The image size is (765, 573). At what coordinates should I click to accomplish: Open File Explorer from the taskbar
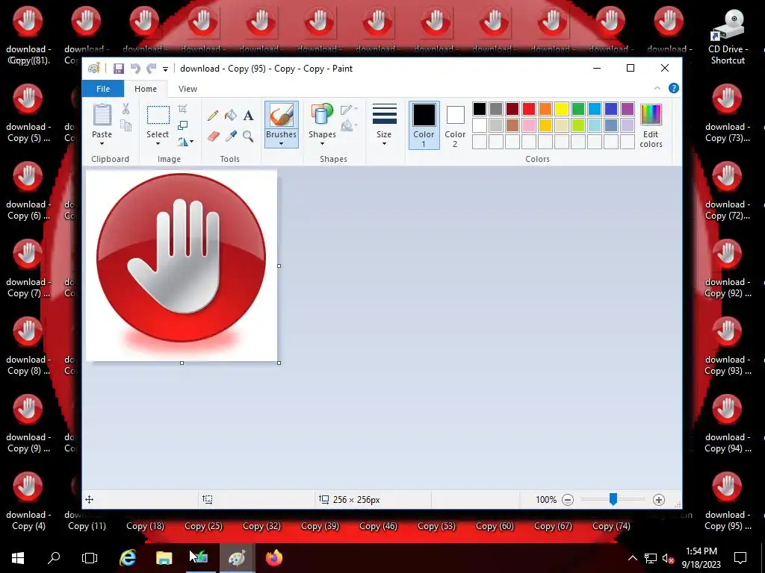tap(164, 558)
